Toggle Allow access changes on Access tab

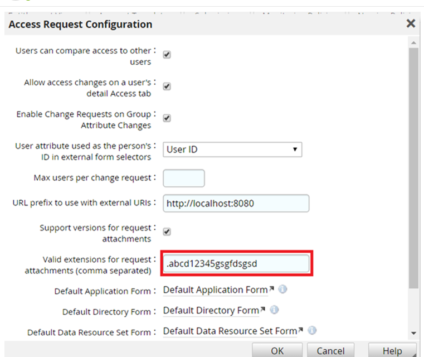tap(167, 86)
